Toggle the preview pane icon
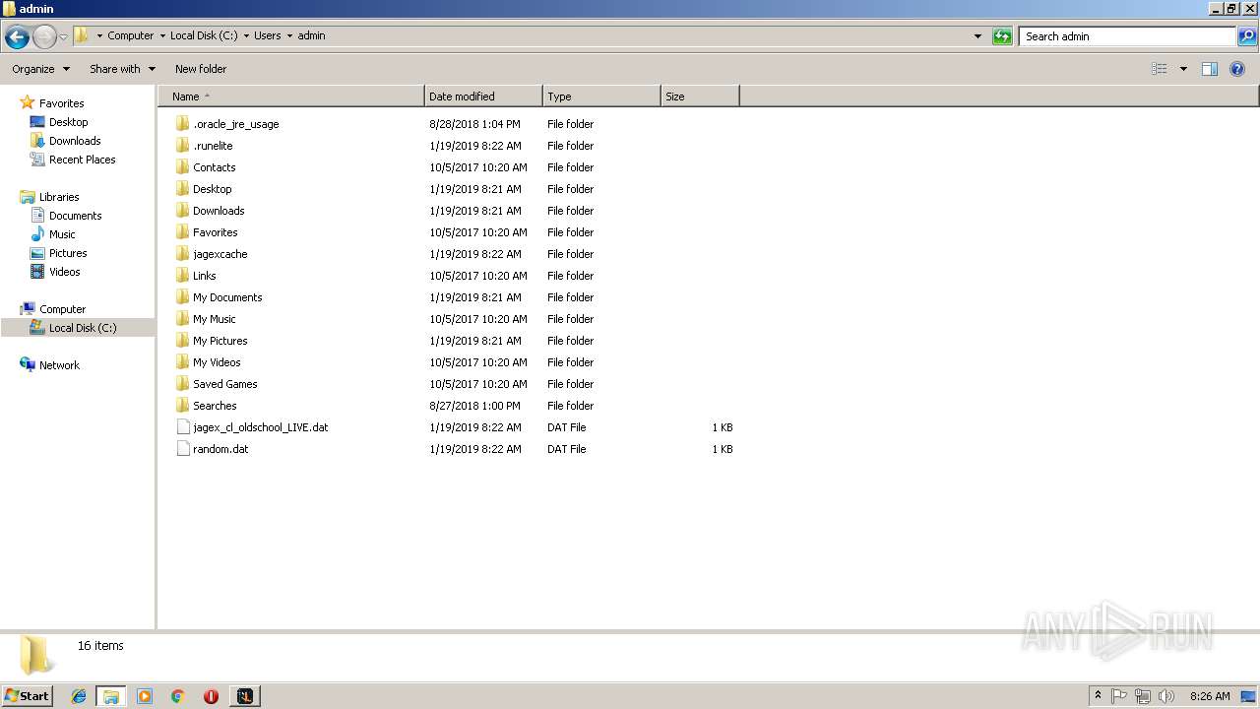This screenshot has height=709, width=1260. pos(1210,69)
